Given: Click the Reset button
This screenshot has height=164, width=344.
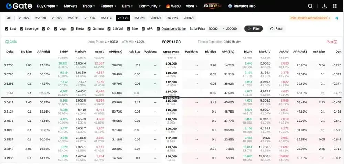Looking at the screenshot, I should [x=277, y=28].
